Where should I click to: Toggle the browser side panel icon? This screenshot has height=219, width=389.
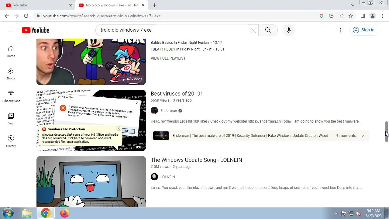tap(363, 16)
